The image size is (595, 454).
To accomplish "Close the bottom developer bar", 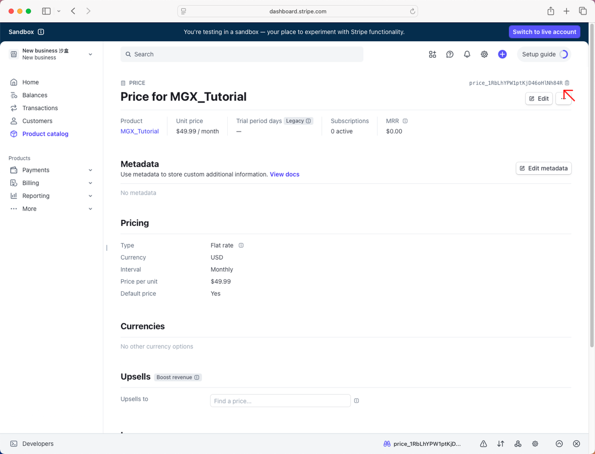I will point(576,444).
